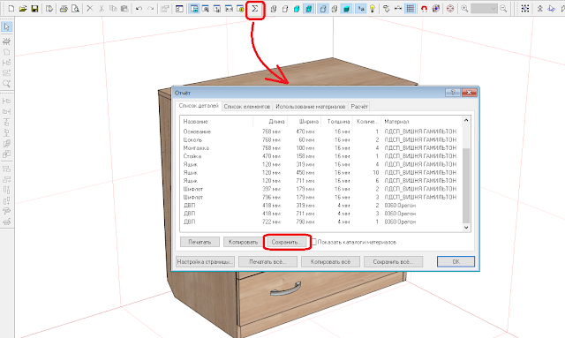Click the delete X icon in the toolbar
Screen dimensions: 565x338
point(90,8)
